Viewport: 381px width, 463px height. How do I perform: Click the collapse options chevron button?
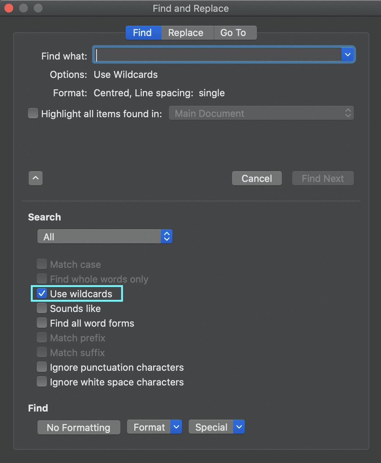coord(36,179)
